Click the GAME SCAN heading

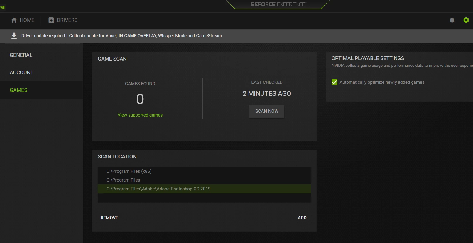tap(112, 59)
